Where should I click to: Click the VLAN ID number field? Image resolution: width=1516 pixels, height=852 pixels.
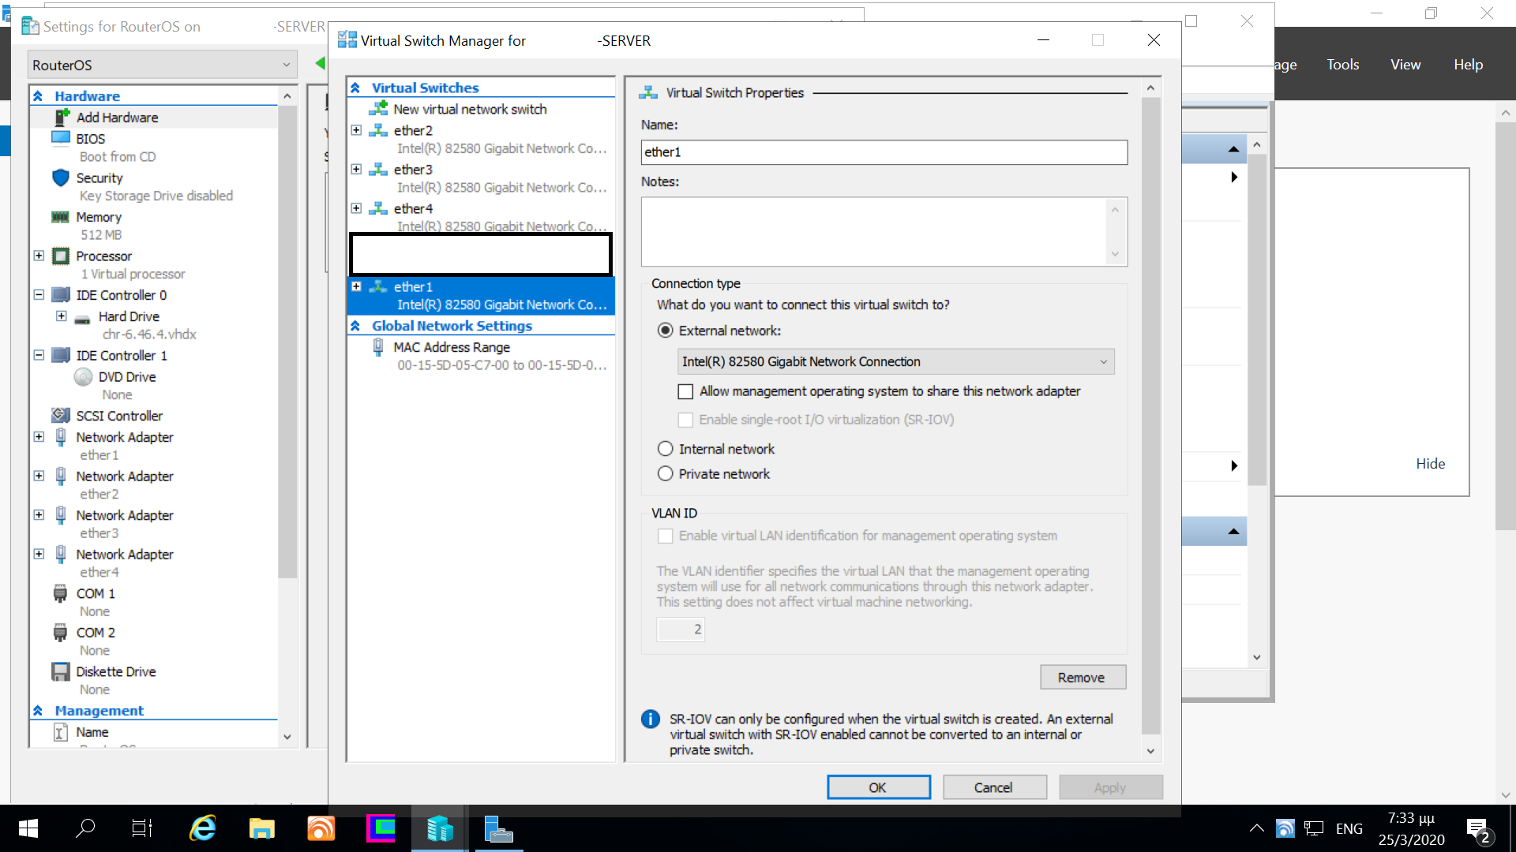coord(681,630)
